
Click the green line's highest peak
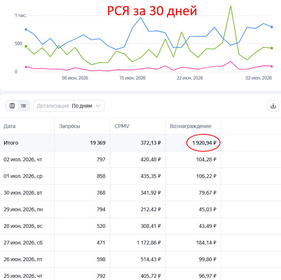click(x=231, y=6)
